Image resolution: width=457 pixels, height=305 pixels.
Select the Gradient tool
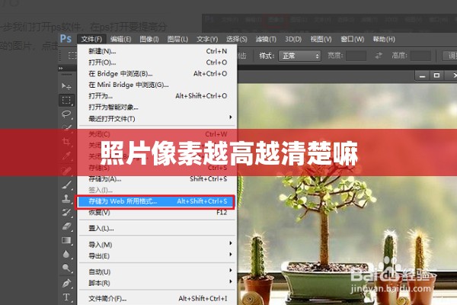(x=66, y=240)
